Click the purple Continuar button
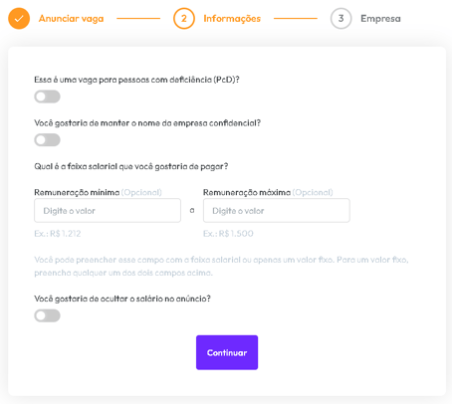The image size is (452, 404). click(227, 352)
